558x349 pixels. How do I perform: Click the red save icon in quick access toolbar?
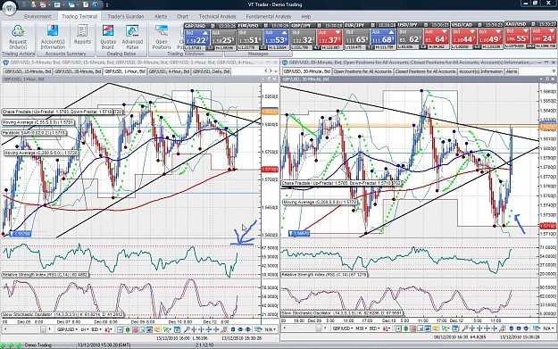(43, 4)
